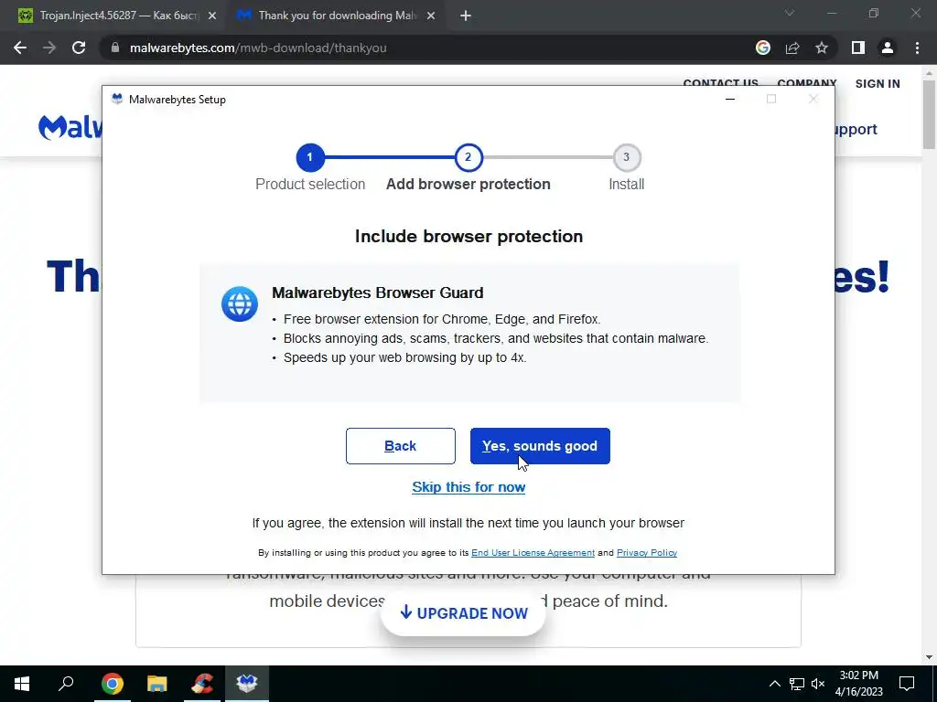The width and height of the screenshot is (937, 702).
Task: Open a new Chrome tab
Action: [x=466, y=16]
